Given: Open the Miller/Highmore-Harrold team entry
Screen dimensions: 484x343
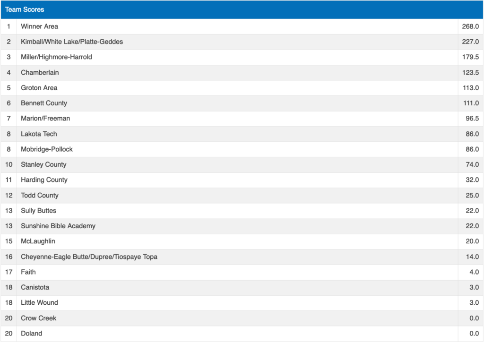Looking at the screenshot, I should tap(56, 57).
